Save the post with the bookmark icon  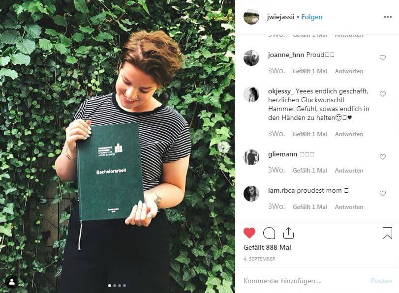point(387,233)
